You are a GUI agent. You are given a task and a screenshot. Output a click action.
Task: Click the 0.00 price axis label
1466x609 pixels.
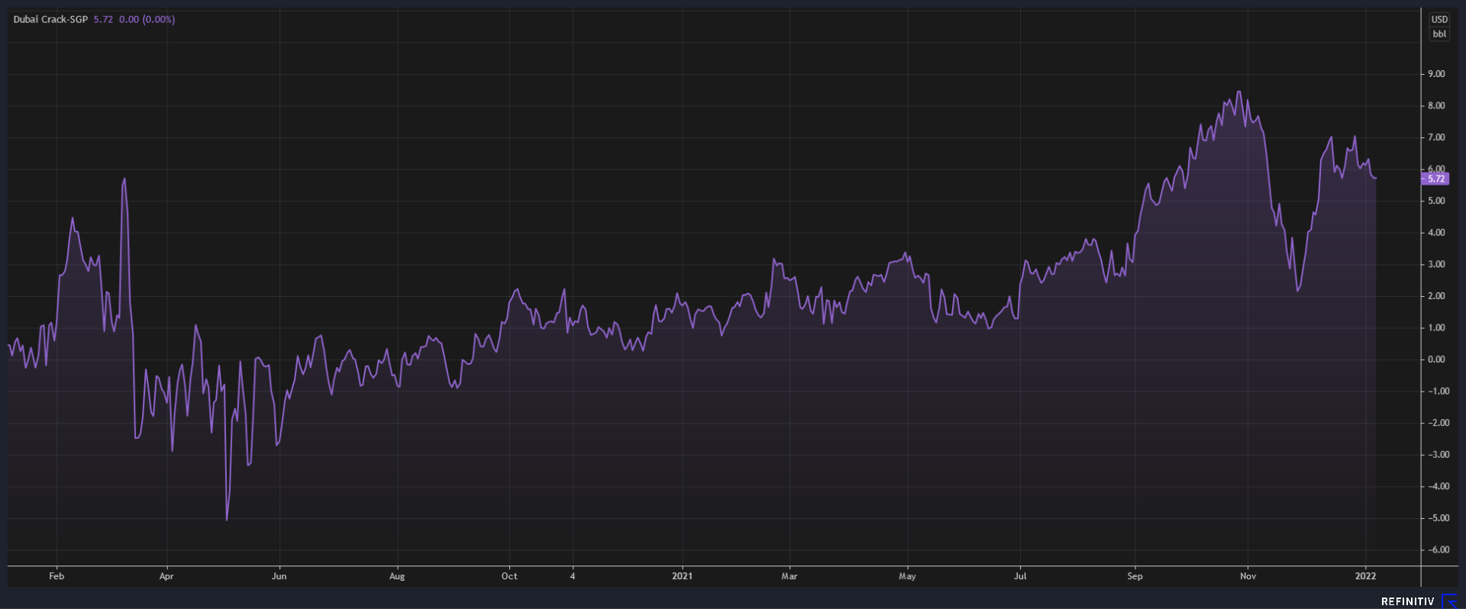pyautogui.click(x=1436, y=359)
